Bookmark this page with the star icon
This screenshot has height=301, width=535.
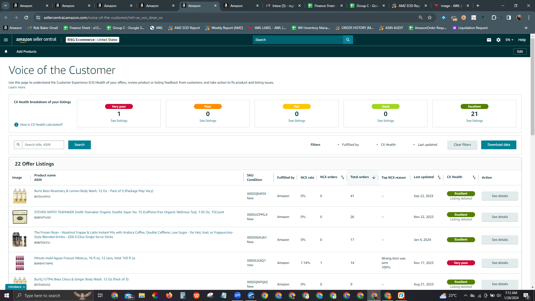(x=430, y=18)
